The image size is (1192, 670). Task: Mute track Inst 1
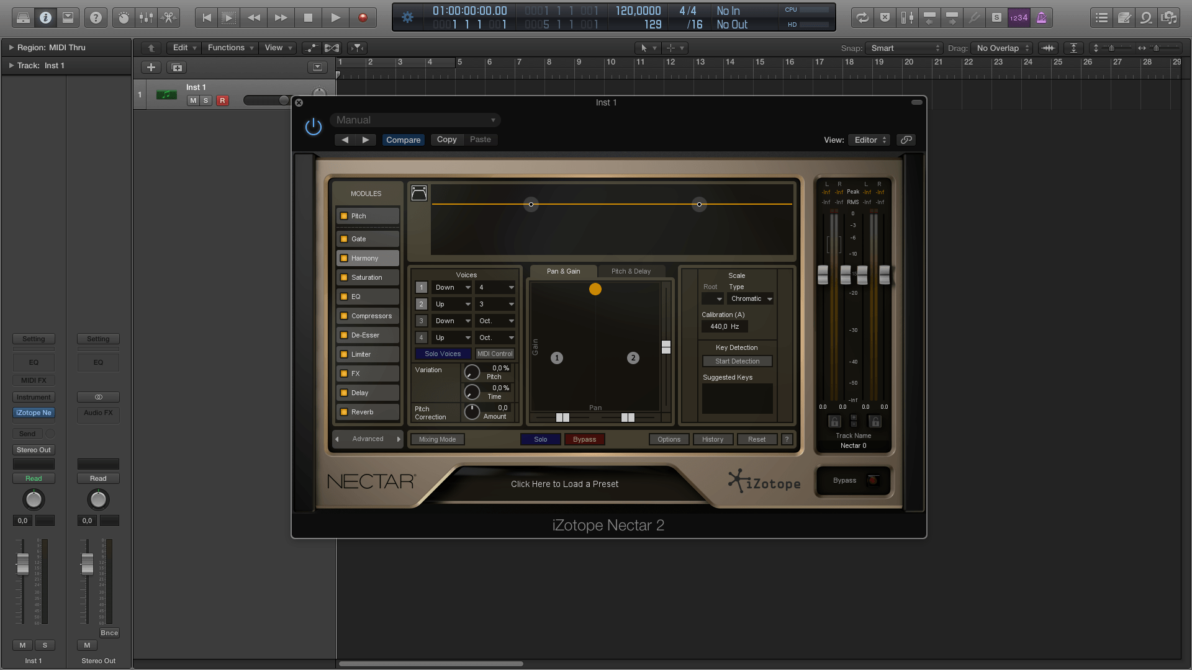193,100
